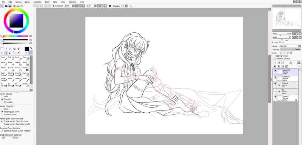This screenshot has height=145, width=302.
Task: Open the Layer menu
Action: click(x=28, y=2)
